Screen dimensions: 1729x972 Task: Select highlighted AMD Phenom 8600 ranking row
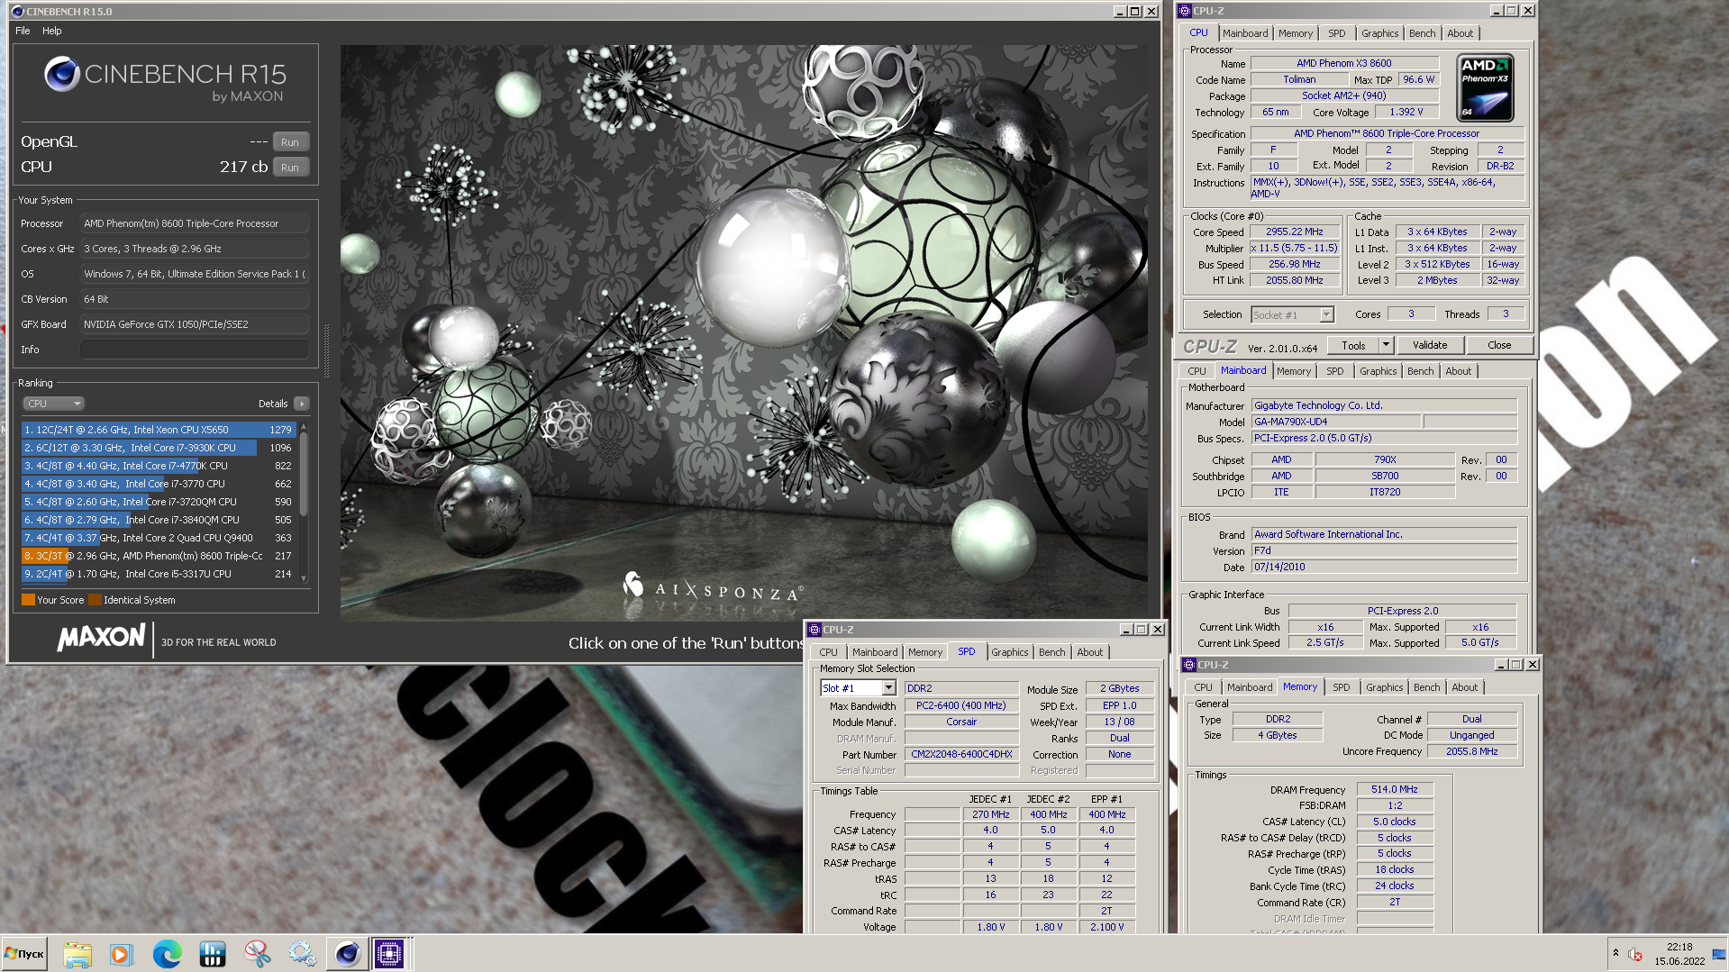[x=159, y=556]
